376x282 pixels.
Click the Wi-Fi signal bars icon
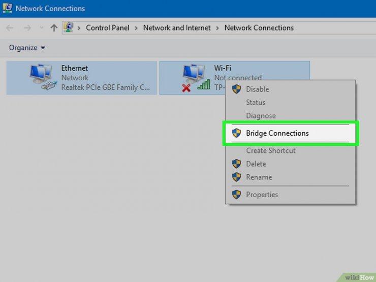204,85
